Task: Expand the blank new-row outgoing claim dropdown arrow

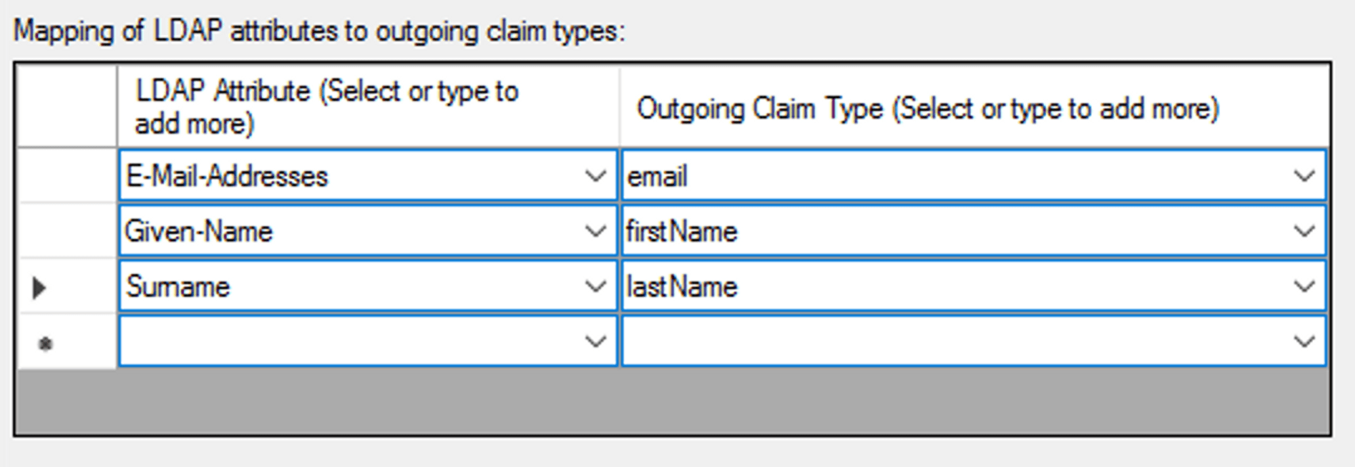Action: (x=1304, y=342)
